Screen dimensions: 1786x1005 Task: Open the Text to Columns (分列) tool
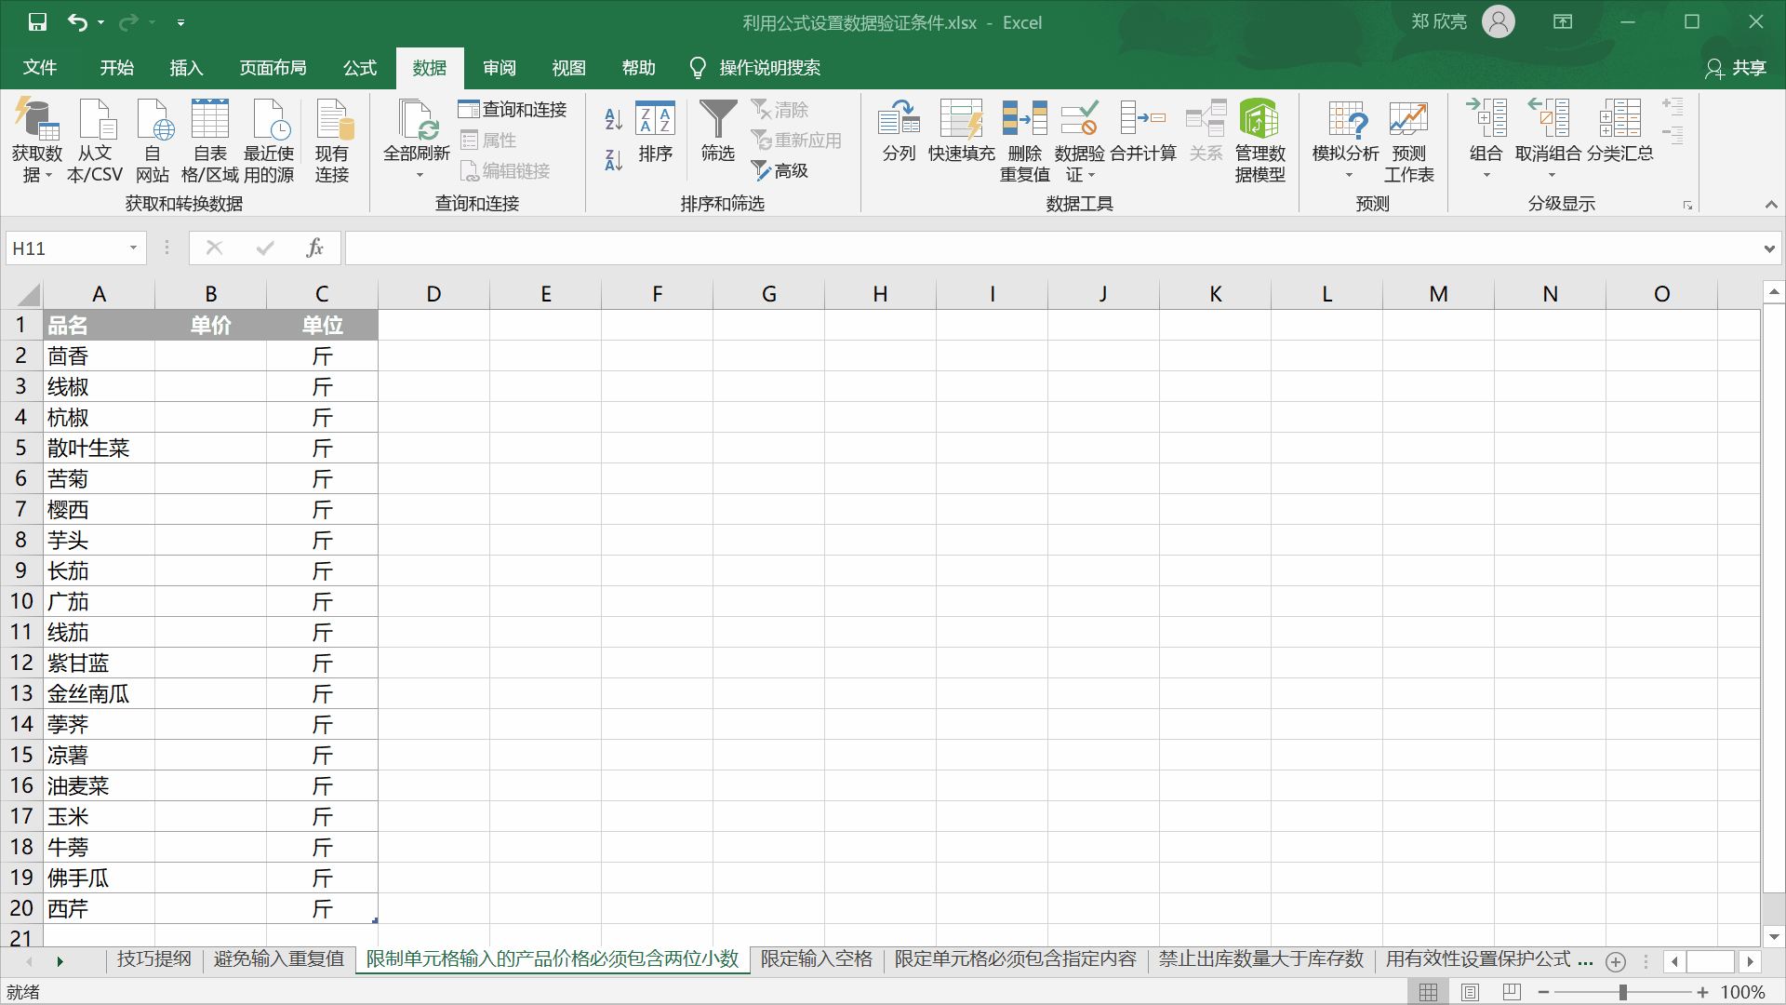pyautogui.click(x=899, y=120)
